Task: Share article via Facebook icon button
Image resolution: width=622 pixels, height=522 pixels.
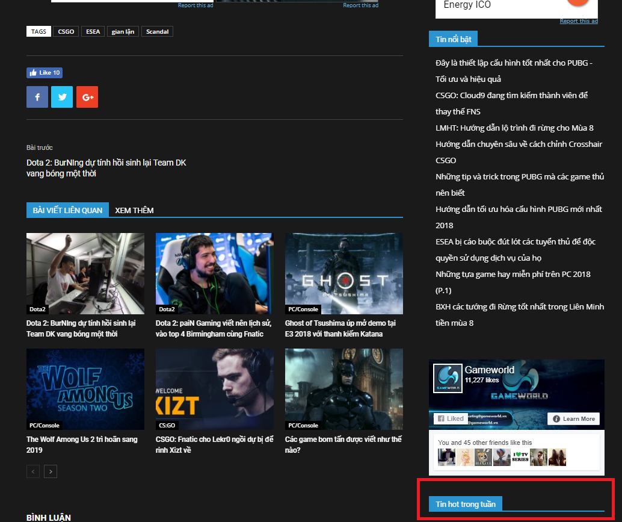Action: click(37, 97)
